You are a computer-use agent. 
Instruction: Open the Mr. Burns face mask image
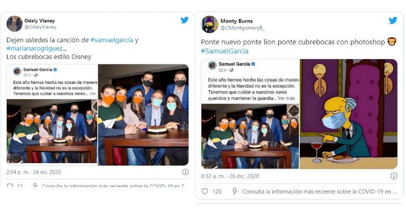(x=348, y=114)
